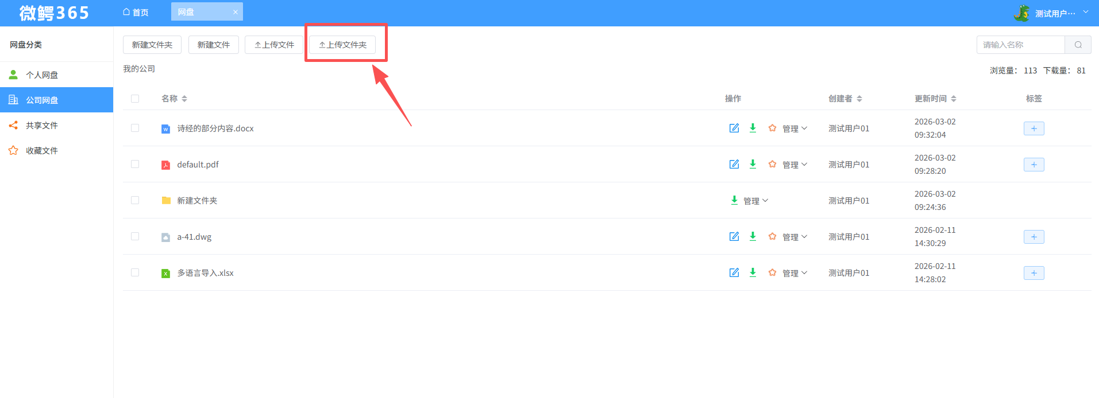Screen dimensions: 1099x398
Task: Click the 我的公司 breadcrumb
Action: (139, 69)
